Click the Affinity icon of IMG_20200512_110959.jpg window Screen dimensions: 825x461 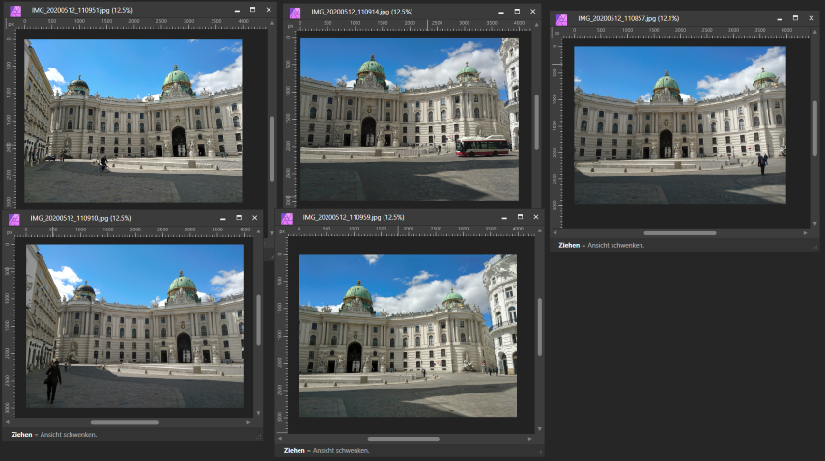pyautogui.click(x=287, y=218)
